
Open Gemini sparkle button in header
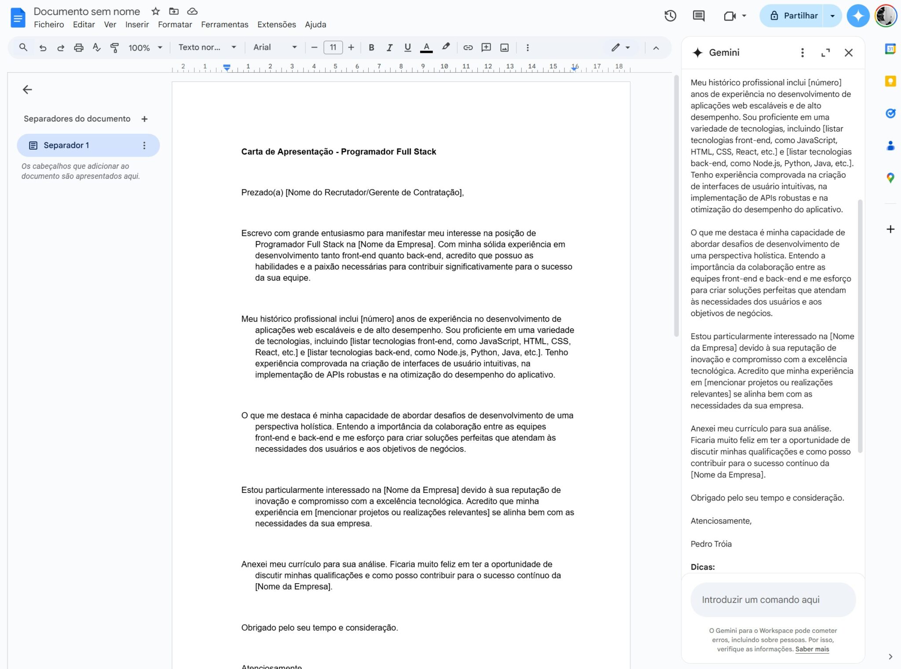858,16
